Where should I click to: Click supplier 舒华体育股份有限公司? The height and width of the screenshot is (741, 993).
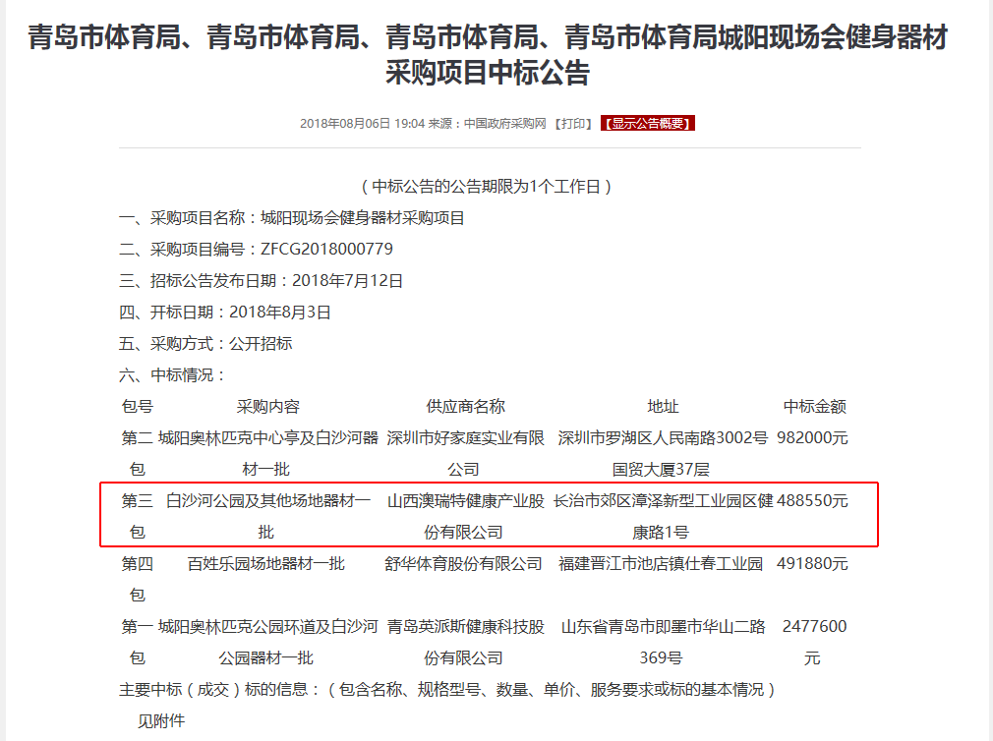(463, 563)
